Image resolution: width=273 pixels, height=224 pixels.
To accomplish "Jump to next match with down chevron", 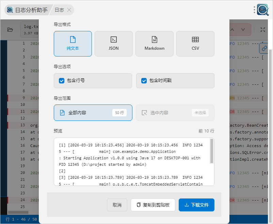I will tap(243, 30).
